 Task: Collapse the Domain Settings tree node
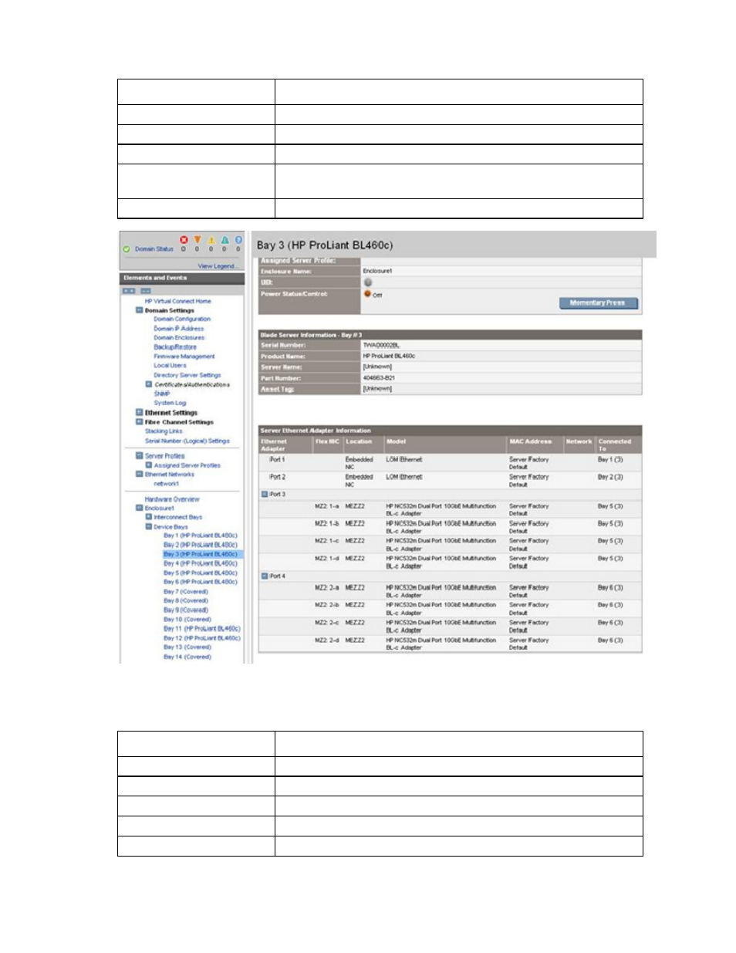[140, 310]
